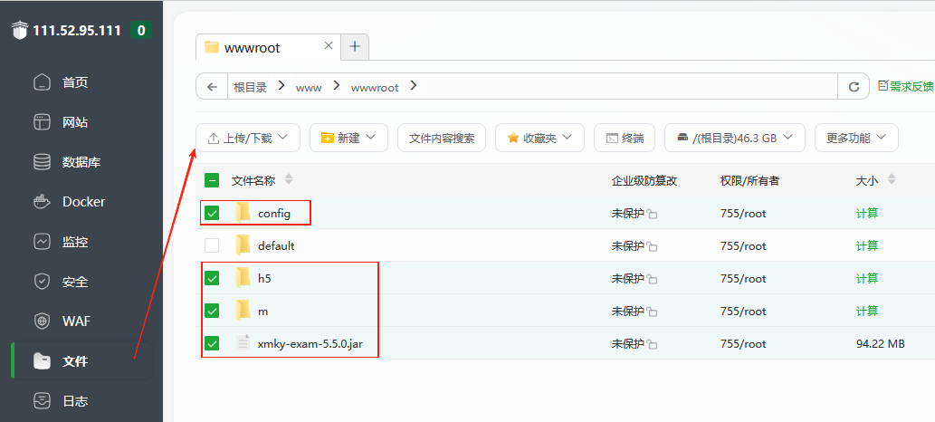935x422 pixels.
Task: Click 计算 size link for h5 folder
Action: tap(867, 278)
